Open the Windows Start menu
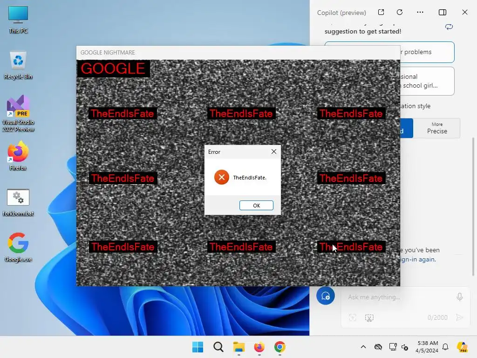477x358 pixels. point(198,347)
